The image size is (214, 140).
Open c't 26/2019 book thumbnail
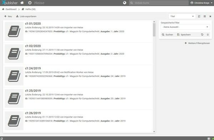pos(14,121)
